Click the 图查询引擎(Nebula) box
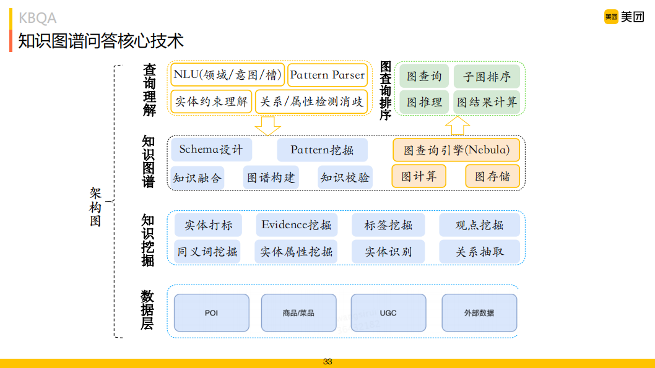This screenshot has height=368, width=655. 456,150
